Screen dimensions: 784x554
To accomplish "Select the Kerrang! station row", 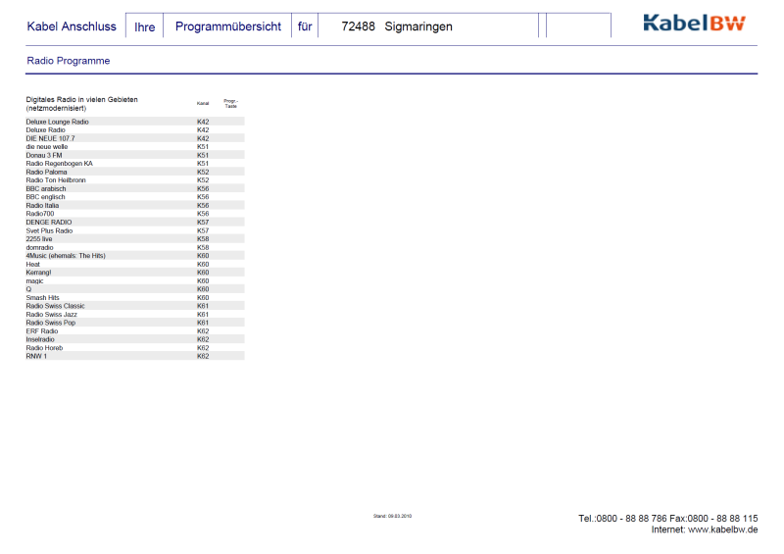I will click(38, 273).
